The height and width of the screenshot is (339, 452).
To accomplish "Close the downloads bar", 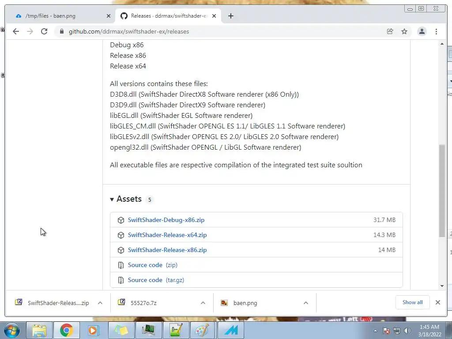I will [437, 302].
